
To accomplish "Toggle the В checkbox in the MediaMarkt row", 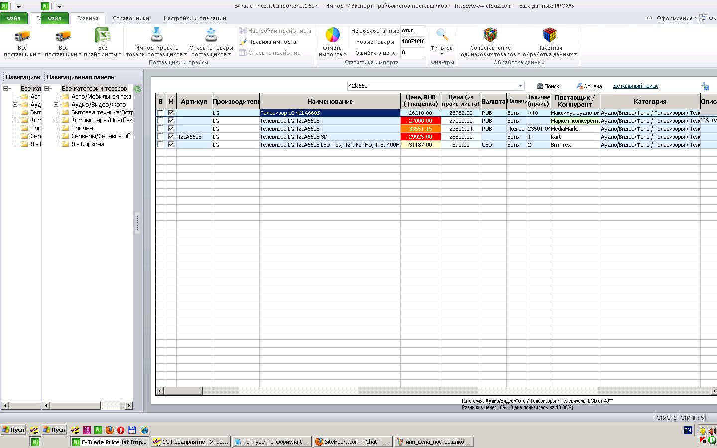I will point(160,129).
